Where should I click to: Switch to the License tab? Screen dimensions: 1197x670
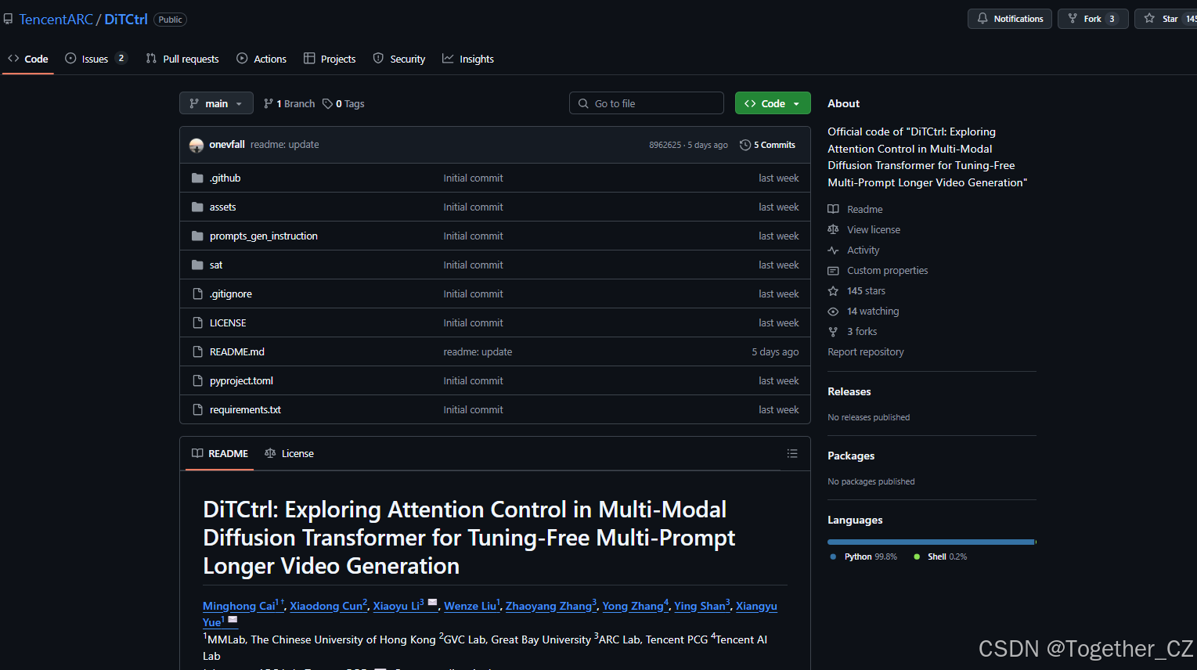click(x=289, y=453)
